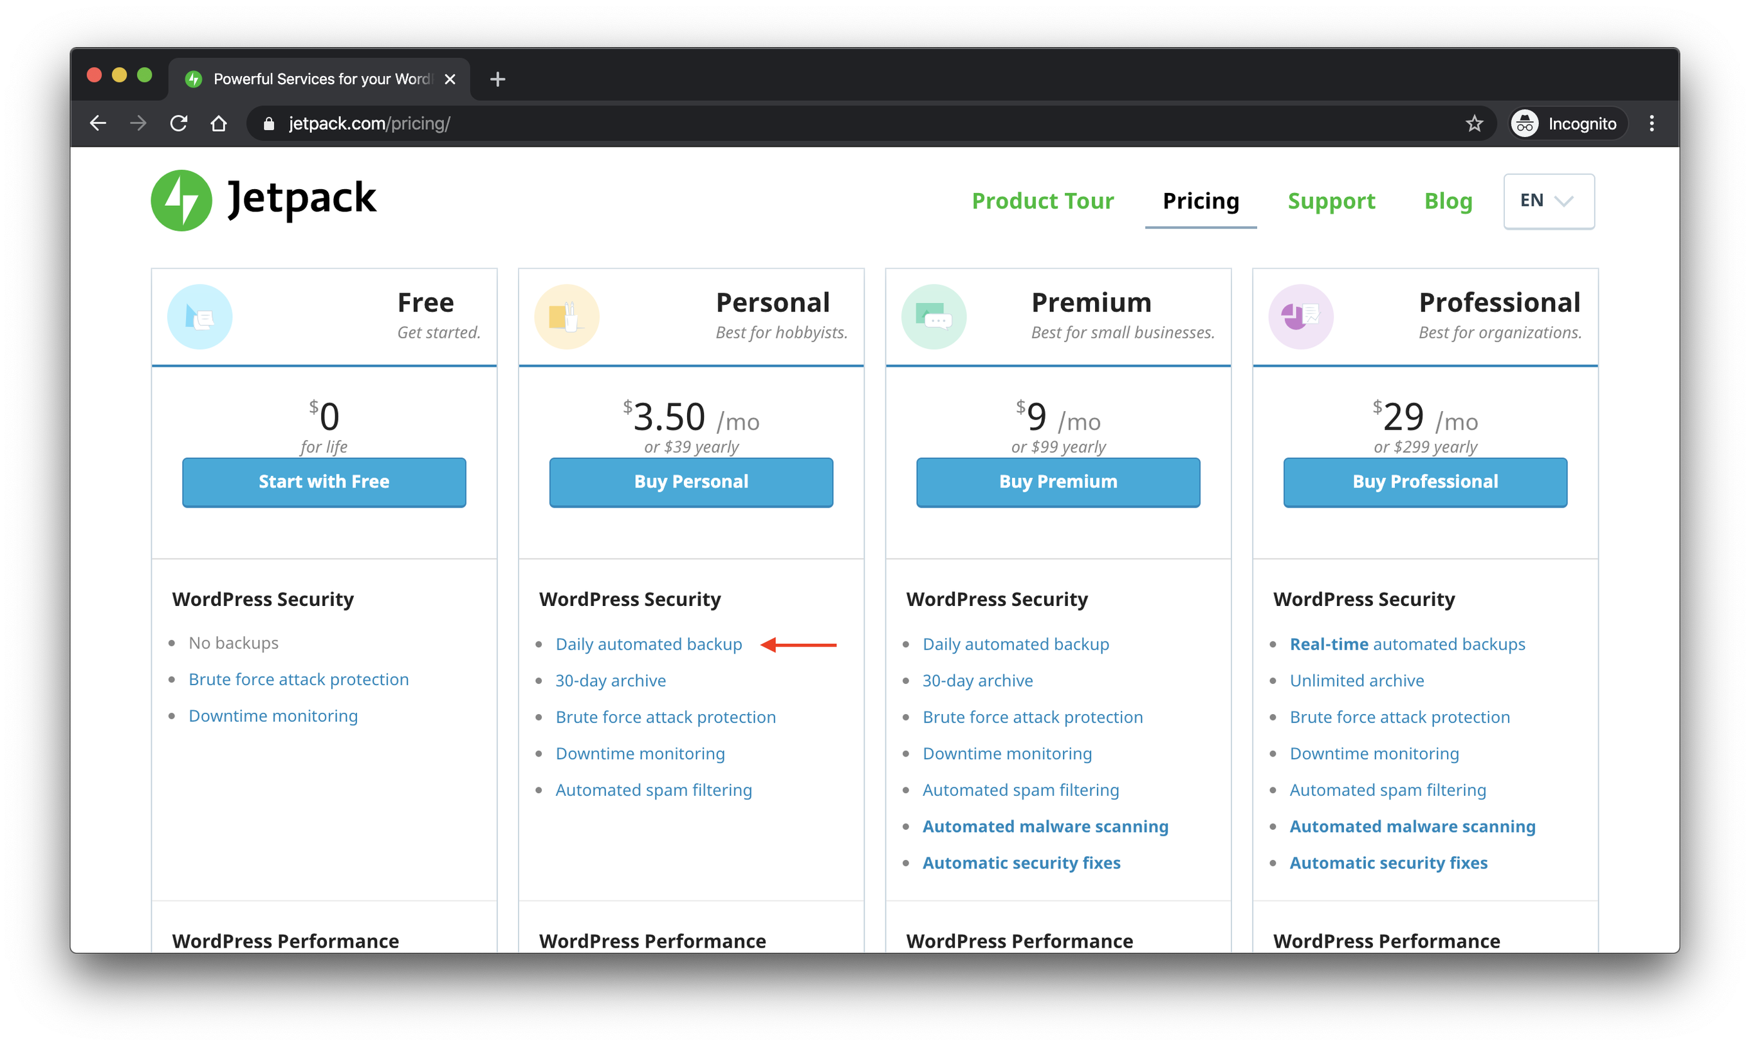Open Personal plan 30-day archive link

(x=611, y=680)
